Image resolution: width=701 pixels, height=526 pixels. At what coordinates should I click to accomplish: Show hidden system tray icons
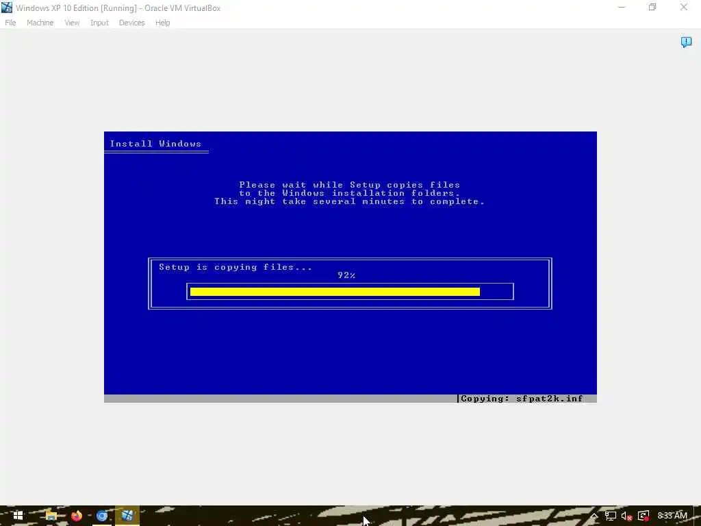click(x=594, y=516)
